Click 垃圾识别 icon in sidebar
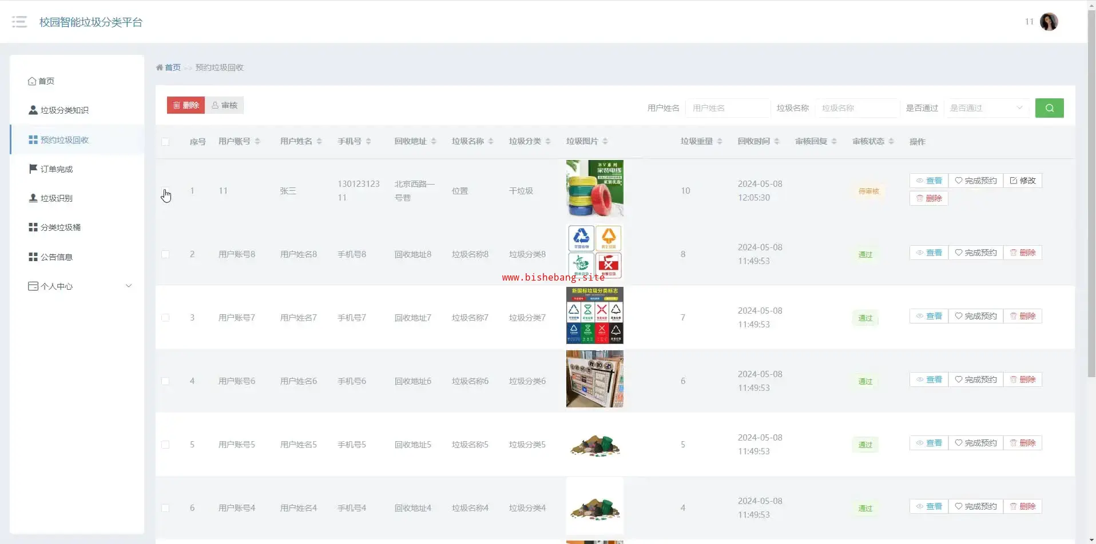Viewport: 1096px width, 544px height. 33,198
